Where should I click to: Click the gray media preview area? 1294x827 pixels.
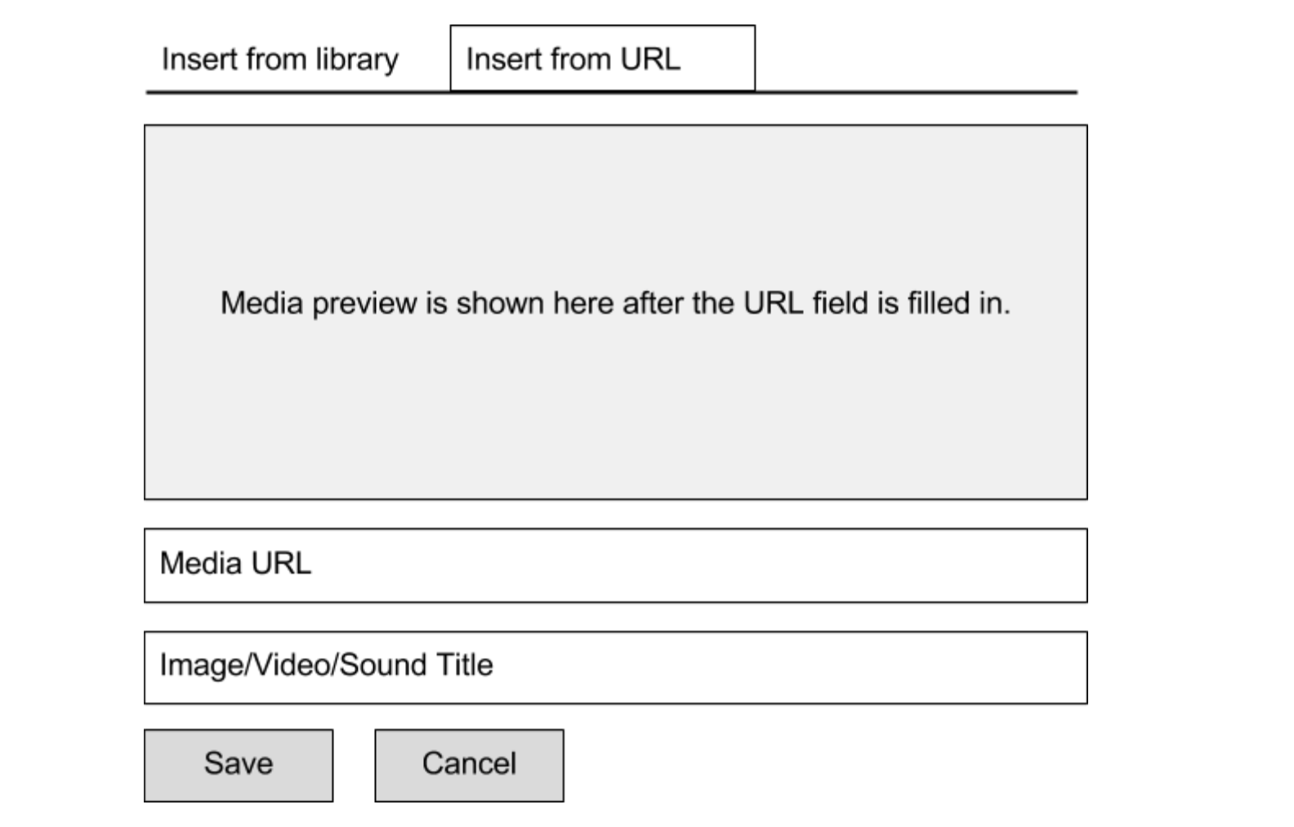[x=615, y=392]
